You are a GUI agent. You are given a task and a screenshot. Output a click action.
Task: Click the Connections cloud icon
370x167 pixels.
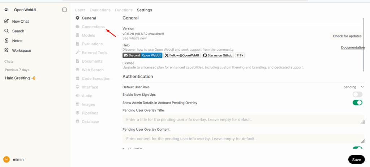click(78, 27)
